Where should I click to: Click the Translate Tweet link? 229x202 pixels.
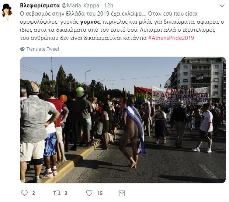(43, 49)
